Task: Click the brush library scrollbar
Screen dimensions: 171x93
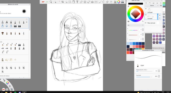Action: click(29, 24)
